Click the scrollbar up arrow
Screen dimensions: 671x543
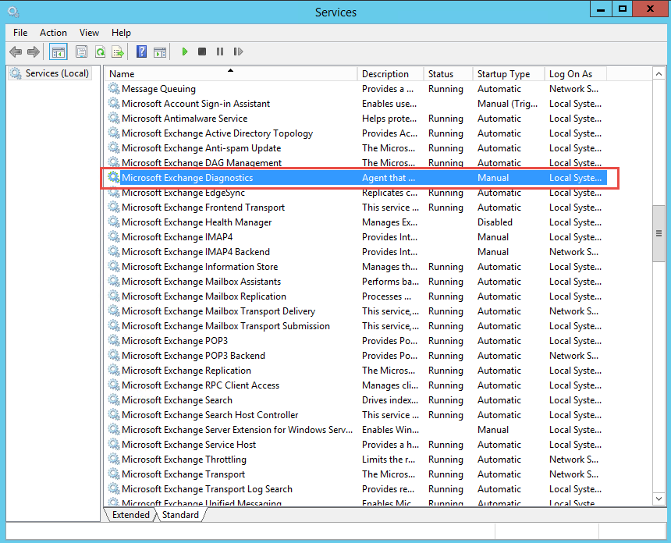coord(659,73)
